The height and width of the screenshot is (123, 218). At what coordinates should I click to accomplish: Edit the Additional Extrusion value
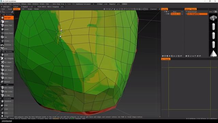[x=93, y=4]
